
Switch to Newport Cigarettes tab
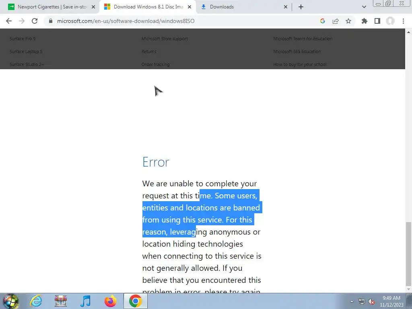point(52,7)
